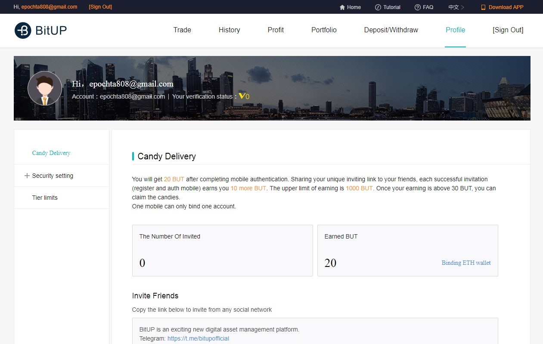The height and width of the screenshot is (344, 543).
Task: Open the Portfolio page
Action: [x=324, y=30]
